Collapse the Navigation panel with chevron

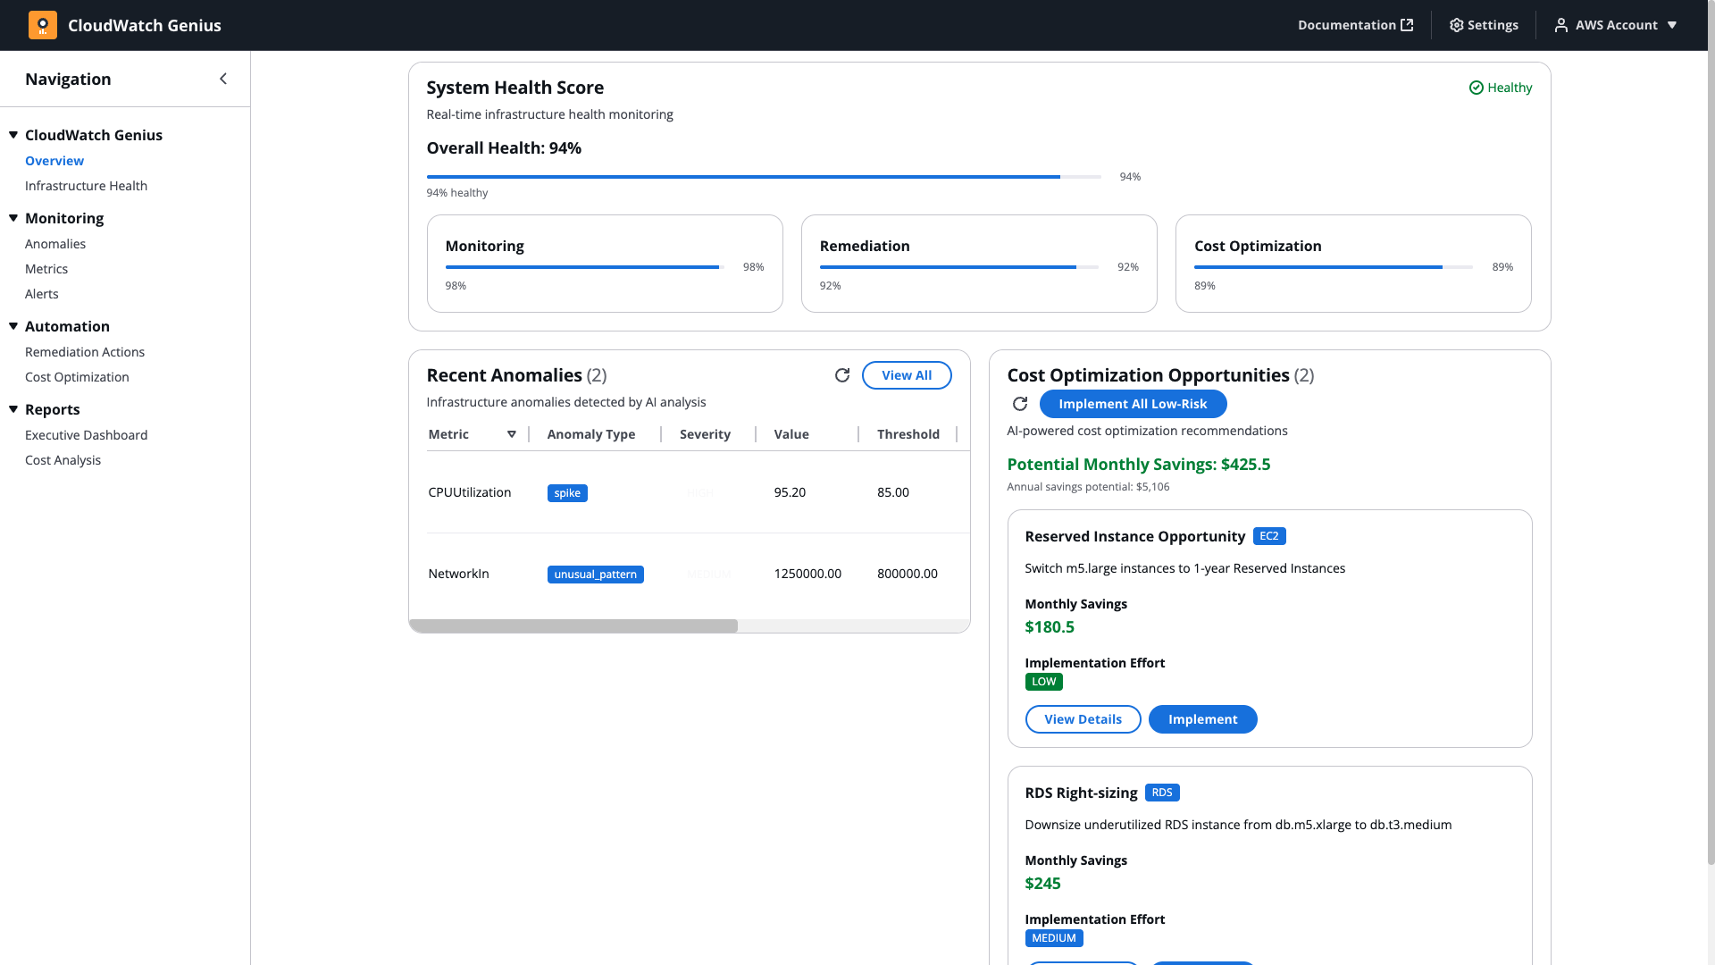click(x=223, y=79)
